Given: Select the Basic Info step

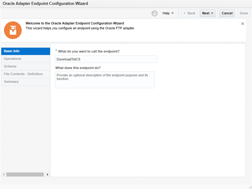Looking at the screenshot, I should click(26, 51).
